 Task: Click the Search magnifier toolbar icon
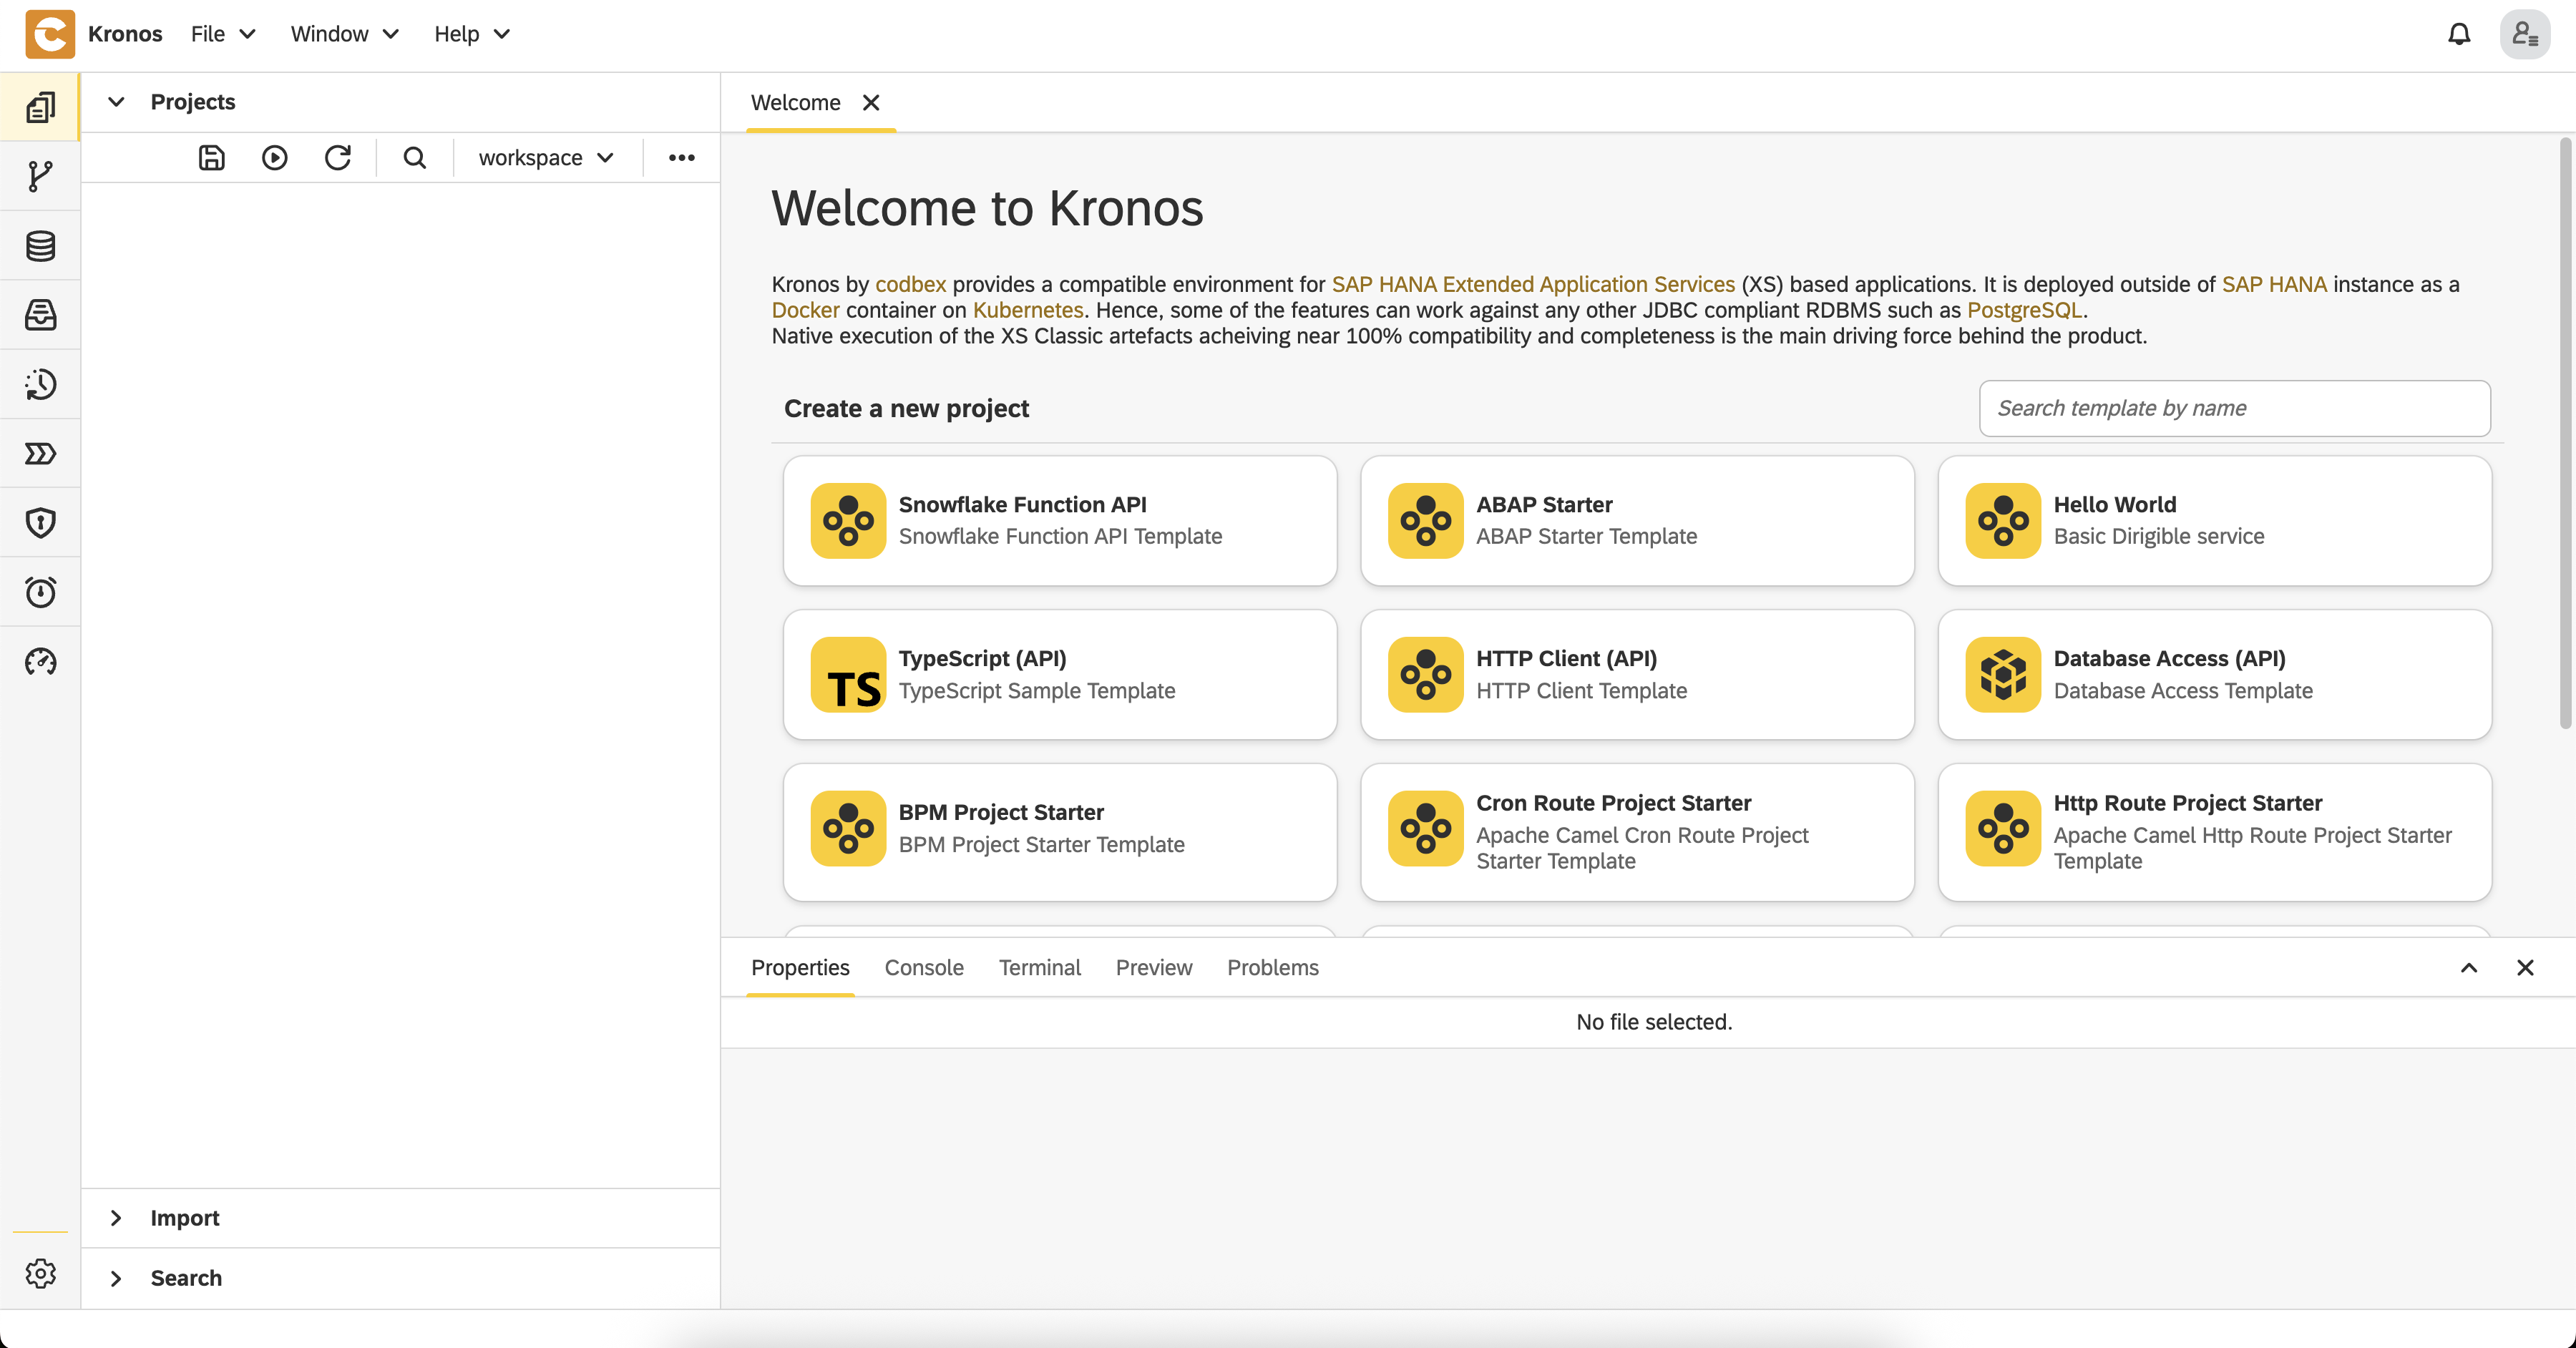pyautogui.click(x=414, y=157)
